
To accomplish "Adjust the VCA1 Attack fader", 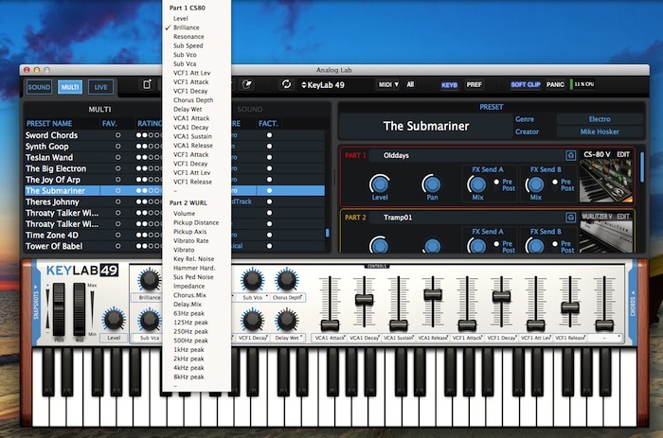I will 330,325.
